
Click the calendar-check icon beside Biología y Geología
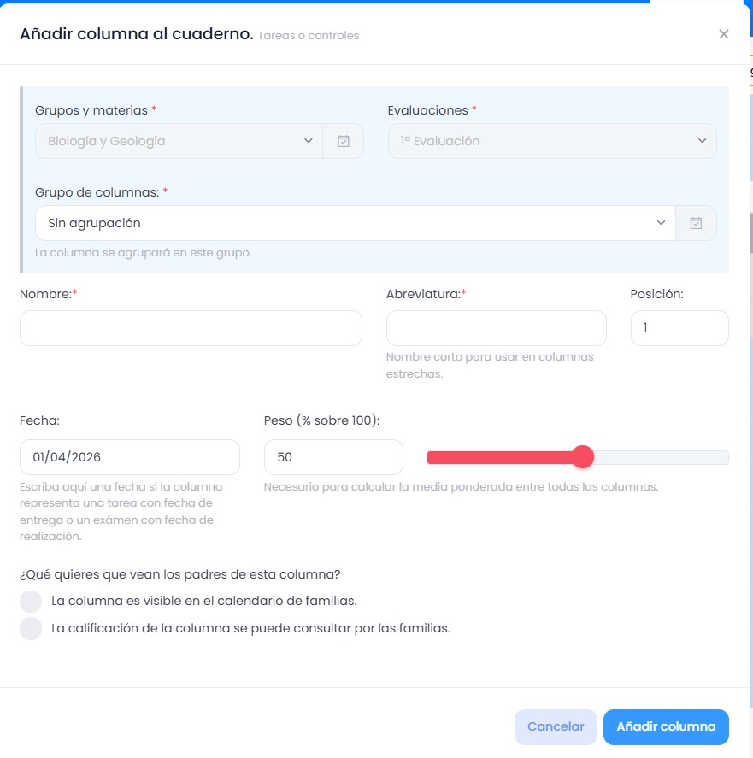[x=344, y=141]
